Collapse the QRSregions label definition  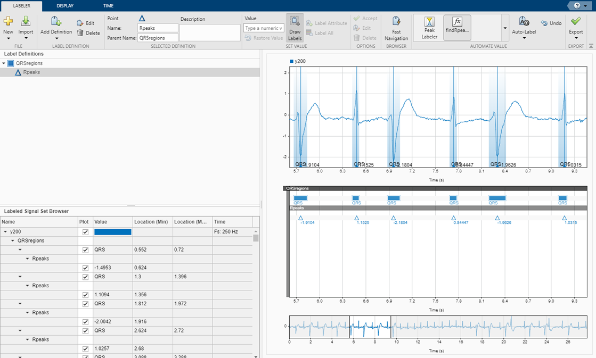point(4,63)
